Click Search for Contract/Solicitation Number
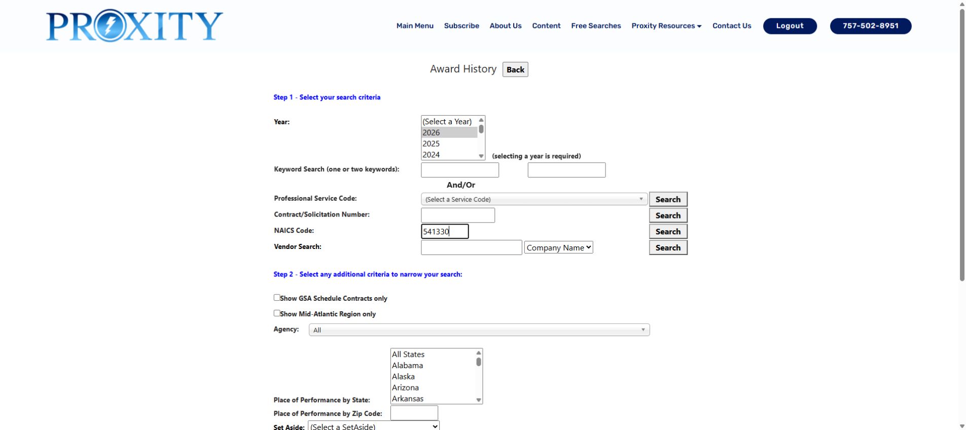This screenshot has width=966, height=430. point(668,216)
